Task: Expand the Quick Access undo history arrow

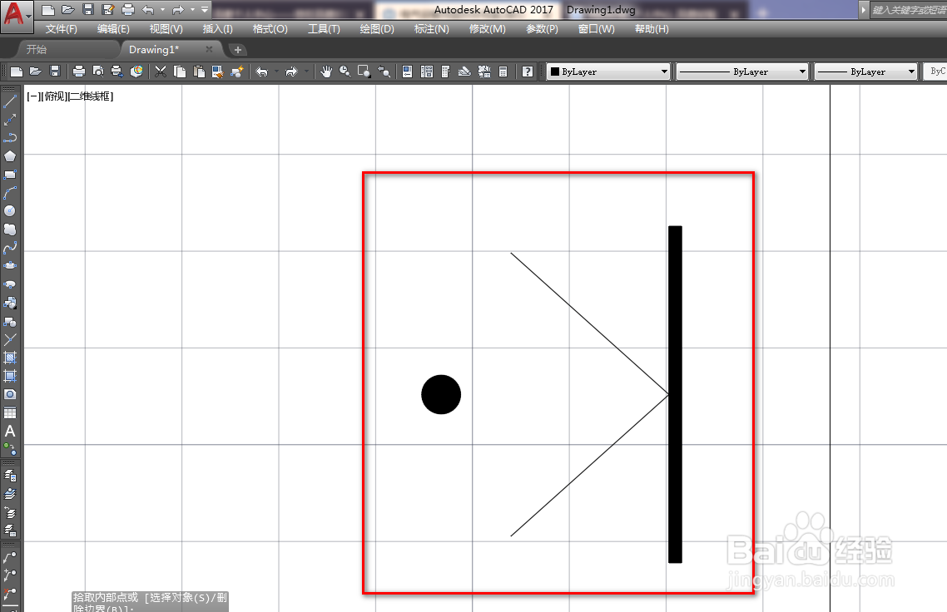Action: point(162,10)
